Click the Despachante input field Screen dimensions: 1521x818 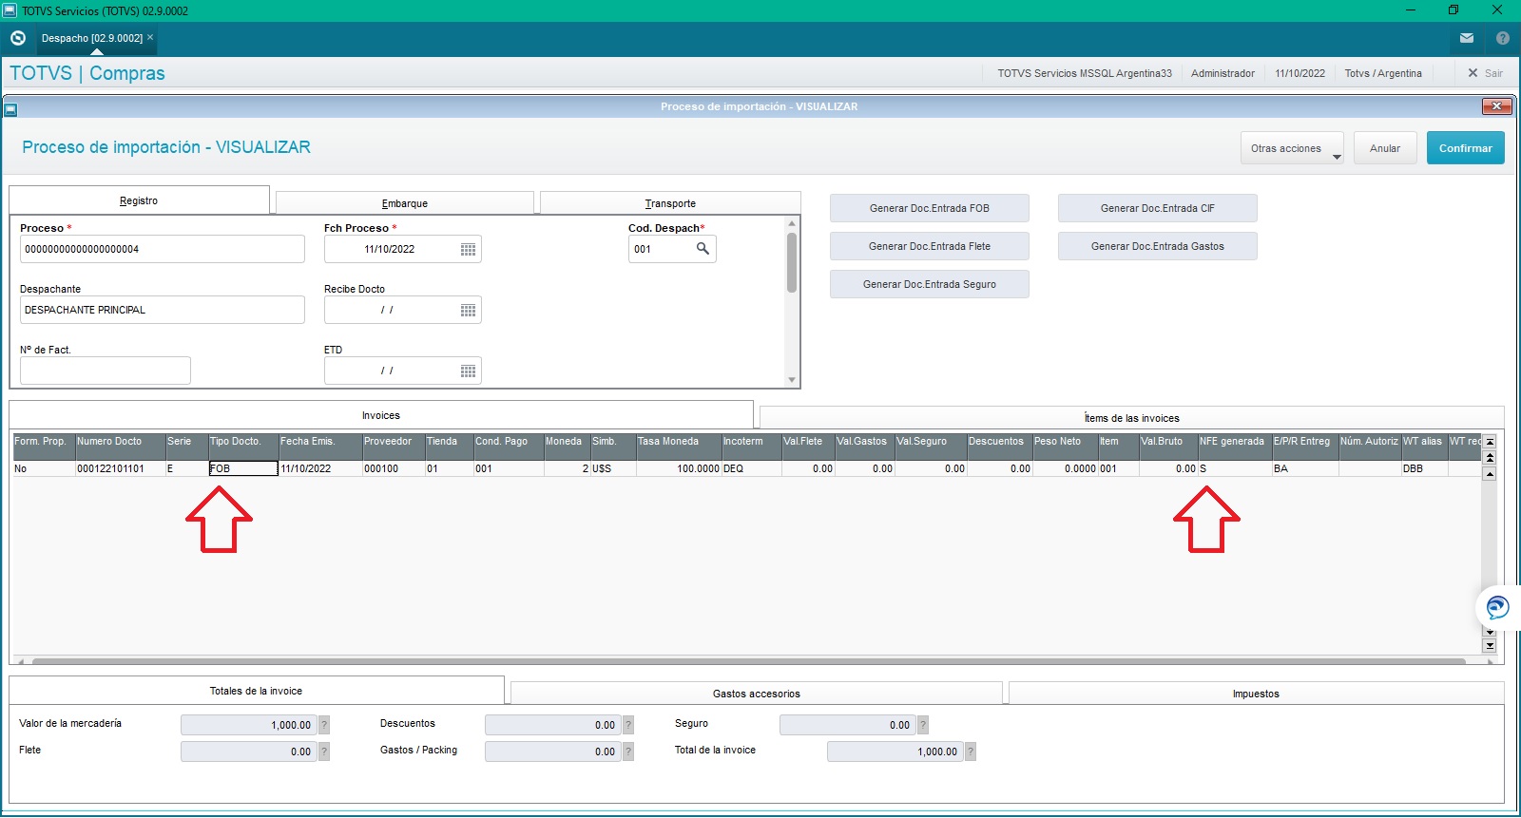tap(162, 310)
